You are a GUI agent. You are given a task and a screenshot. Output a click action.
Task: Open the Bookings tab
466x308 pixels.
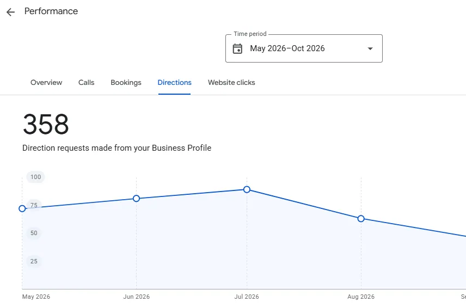126,83
